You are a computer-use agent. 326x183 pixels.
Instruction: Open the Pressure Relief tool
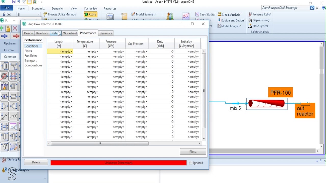[260, 14]
